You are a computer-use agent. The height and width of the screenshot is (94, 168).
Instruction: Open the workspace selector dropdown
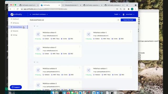click(x=39, y=14)
